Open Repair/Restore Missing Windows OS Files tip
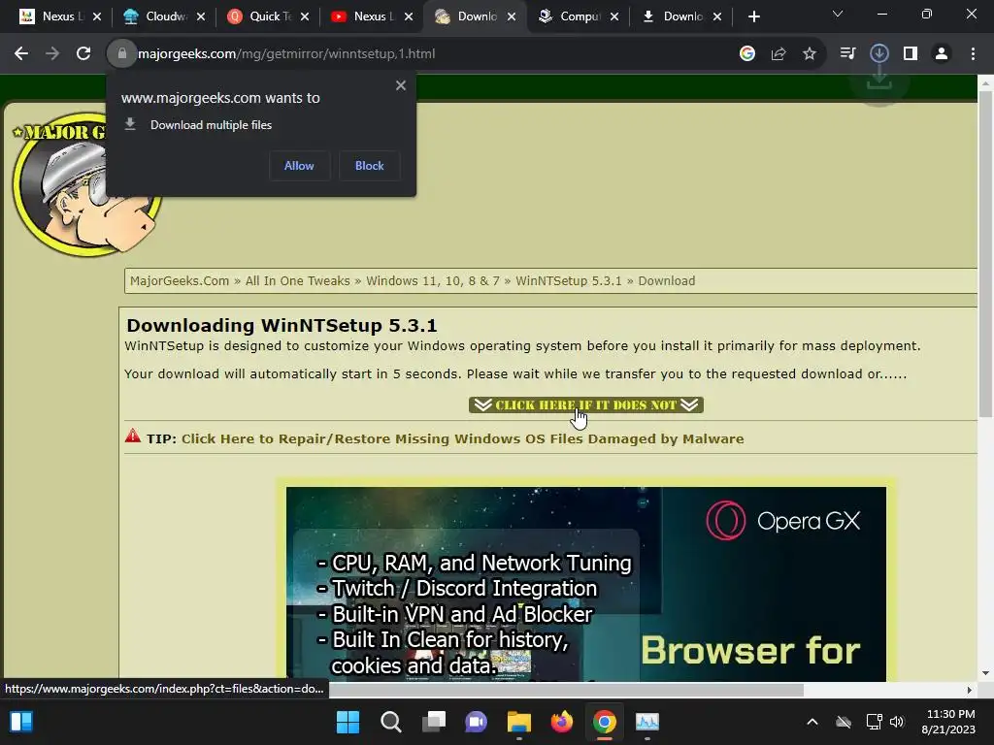 [463, 439]
